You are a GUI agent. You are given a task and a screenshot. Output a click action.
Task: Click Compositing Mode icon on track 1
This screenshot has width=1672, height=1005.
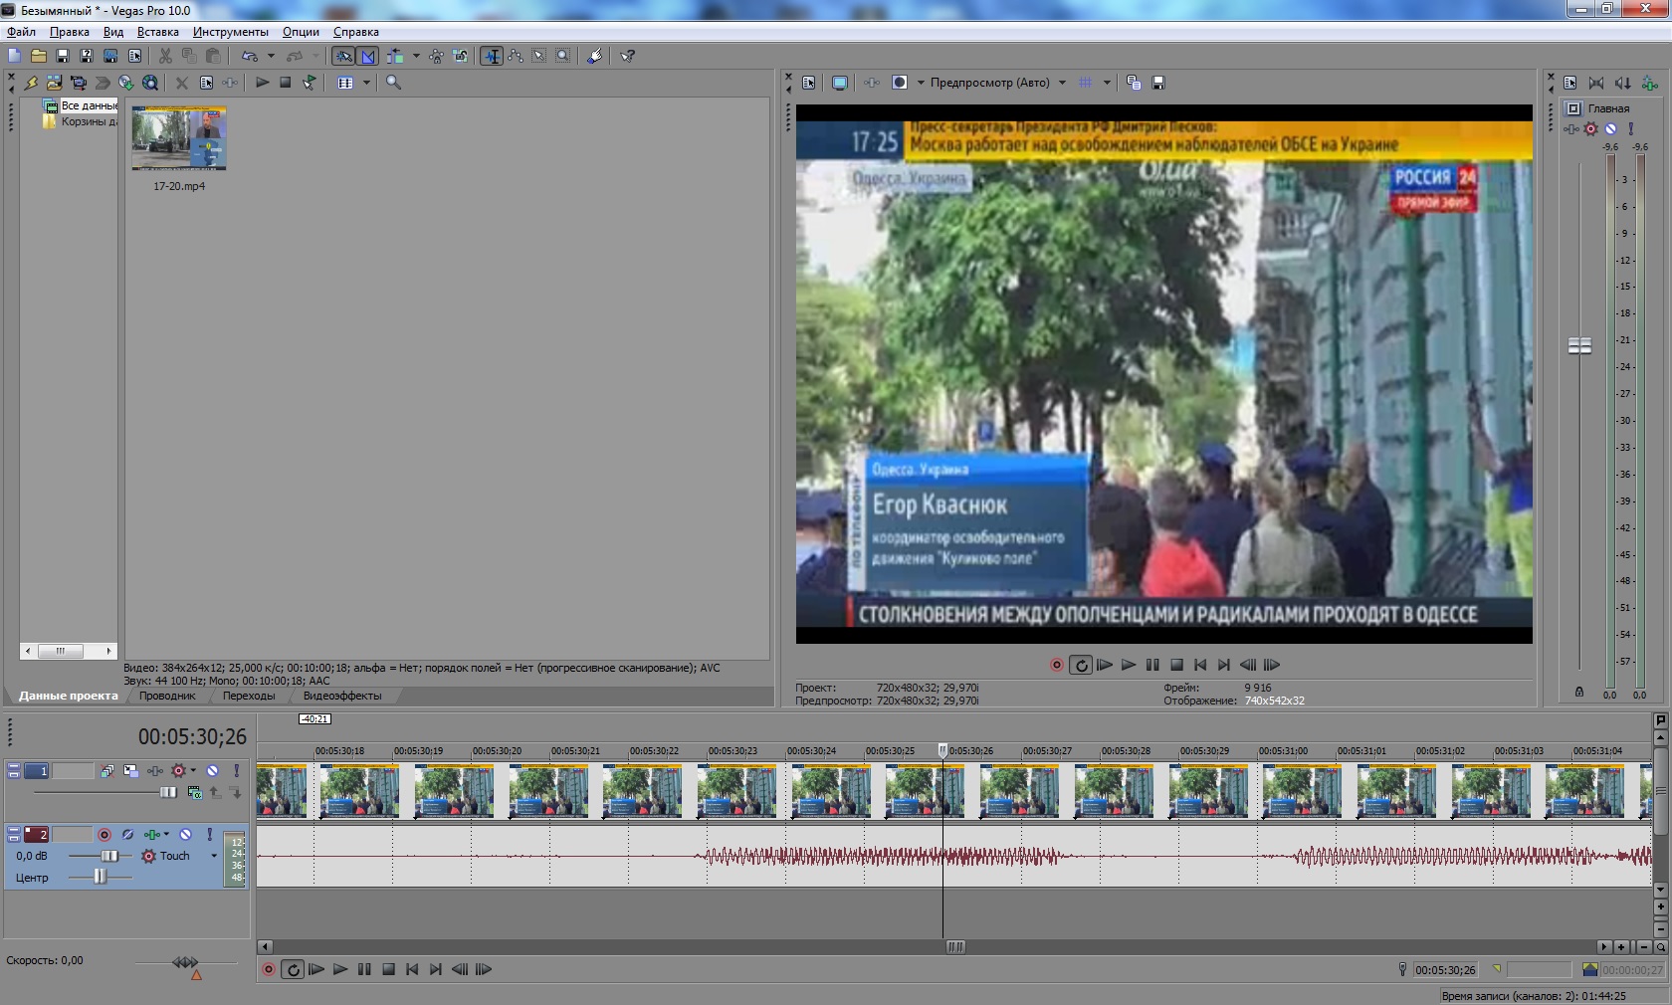coord(194,793)
